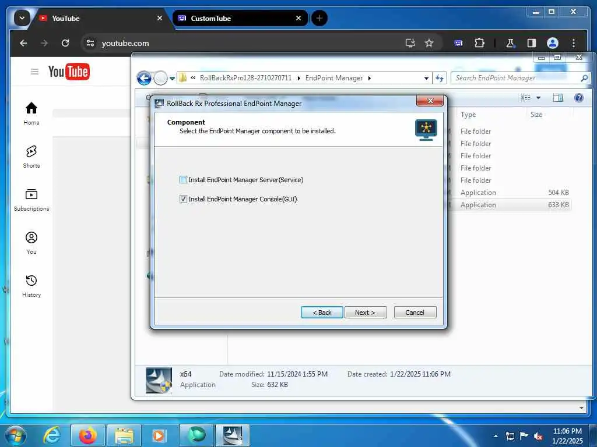This screenshot has height=447, width=597.
Task: Click the search magnifier icon in Explorer
Action: tap(584, 79)
